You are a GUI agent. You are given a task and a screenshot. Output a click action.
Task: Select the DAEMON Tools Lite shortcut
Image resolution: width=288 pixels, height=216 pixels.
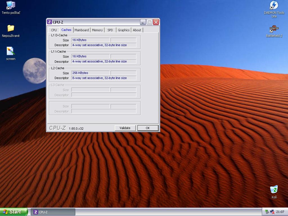pyautogui.click(x=274, y=5)
